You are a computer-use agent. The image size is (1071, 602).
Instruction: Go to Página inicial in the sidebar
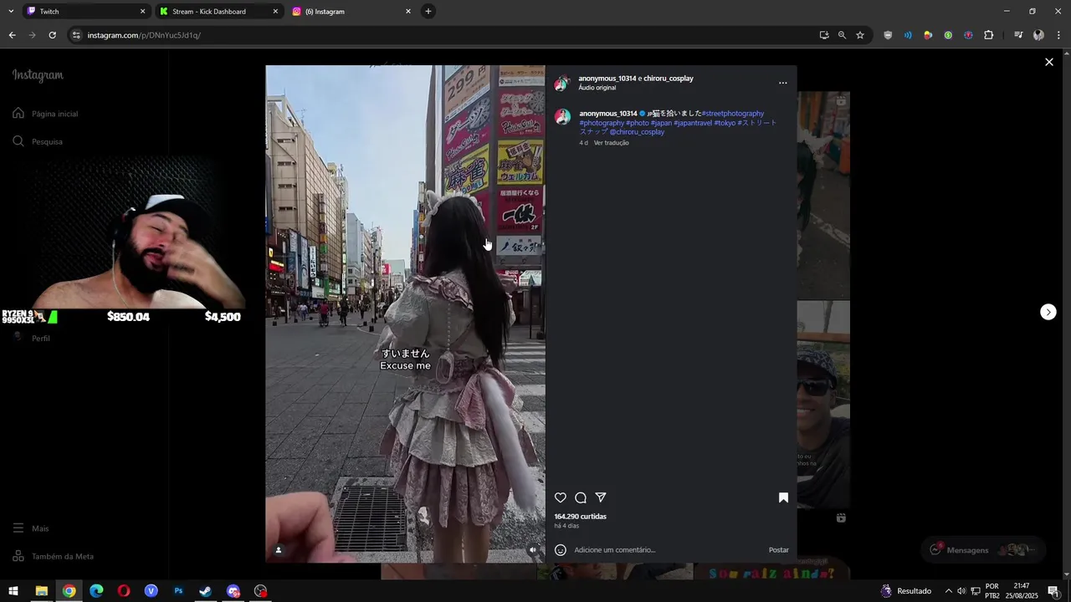point(47,114)
